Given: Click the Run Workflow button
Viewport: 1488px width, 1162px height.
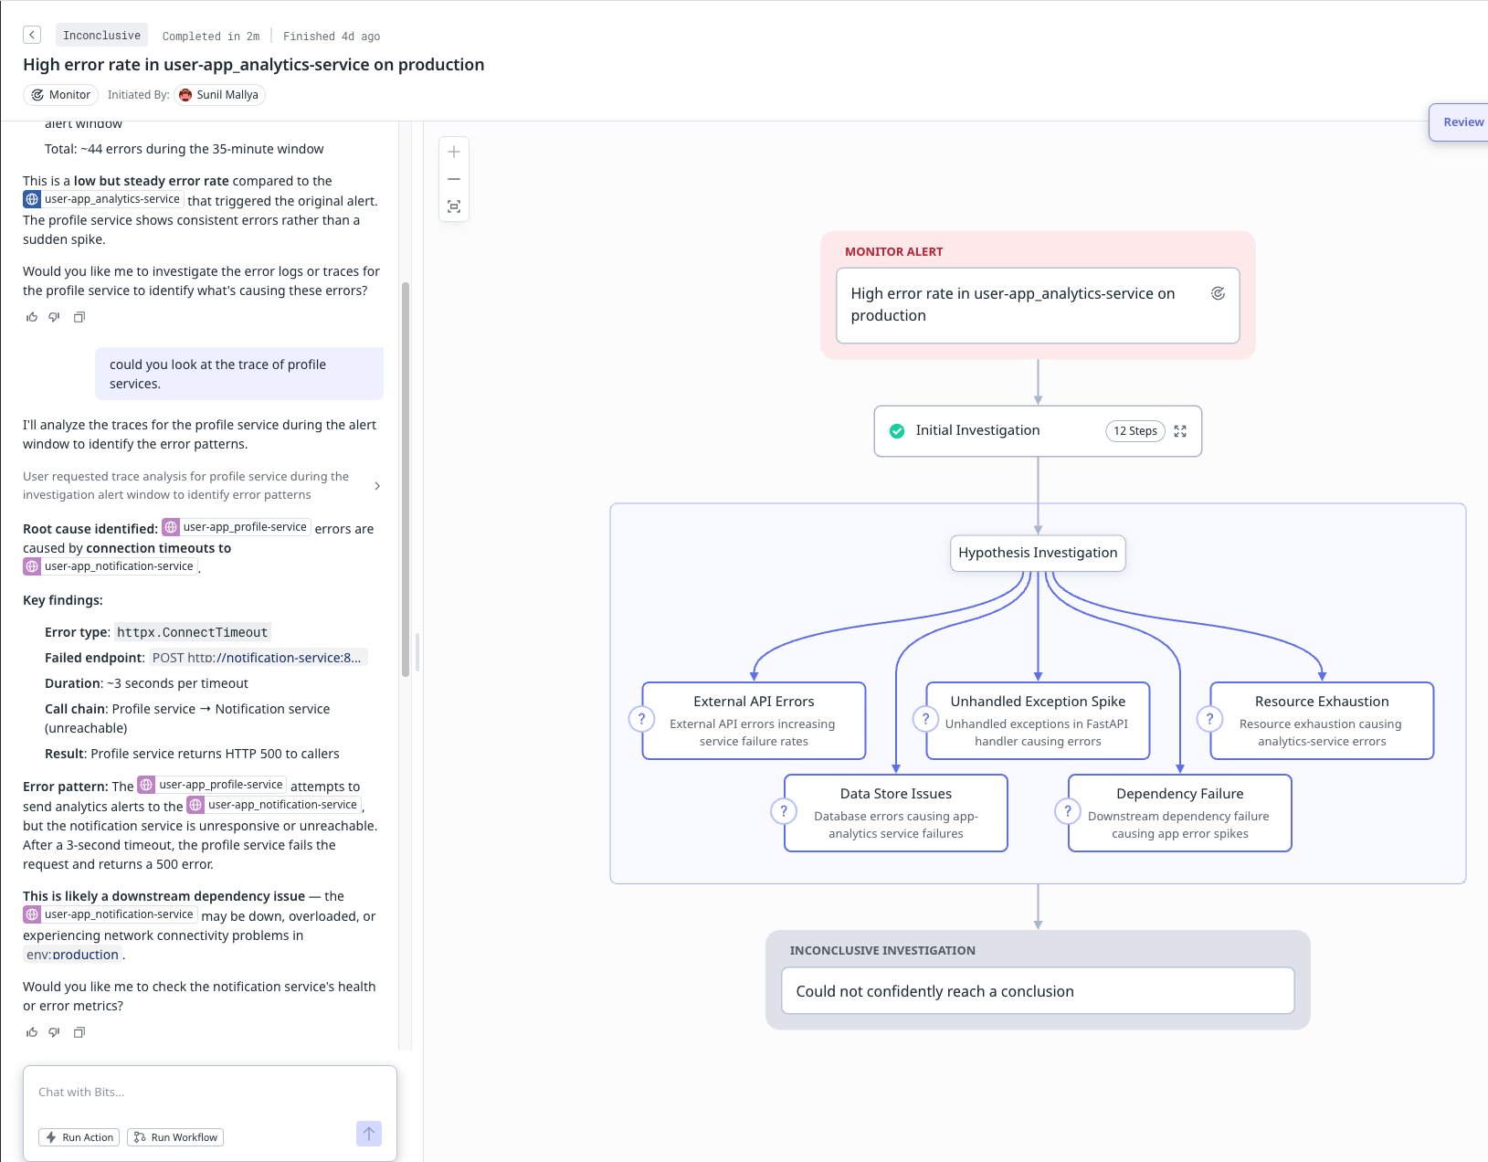Looking at the screenshot, I should coord(174,1136).
